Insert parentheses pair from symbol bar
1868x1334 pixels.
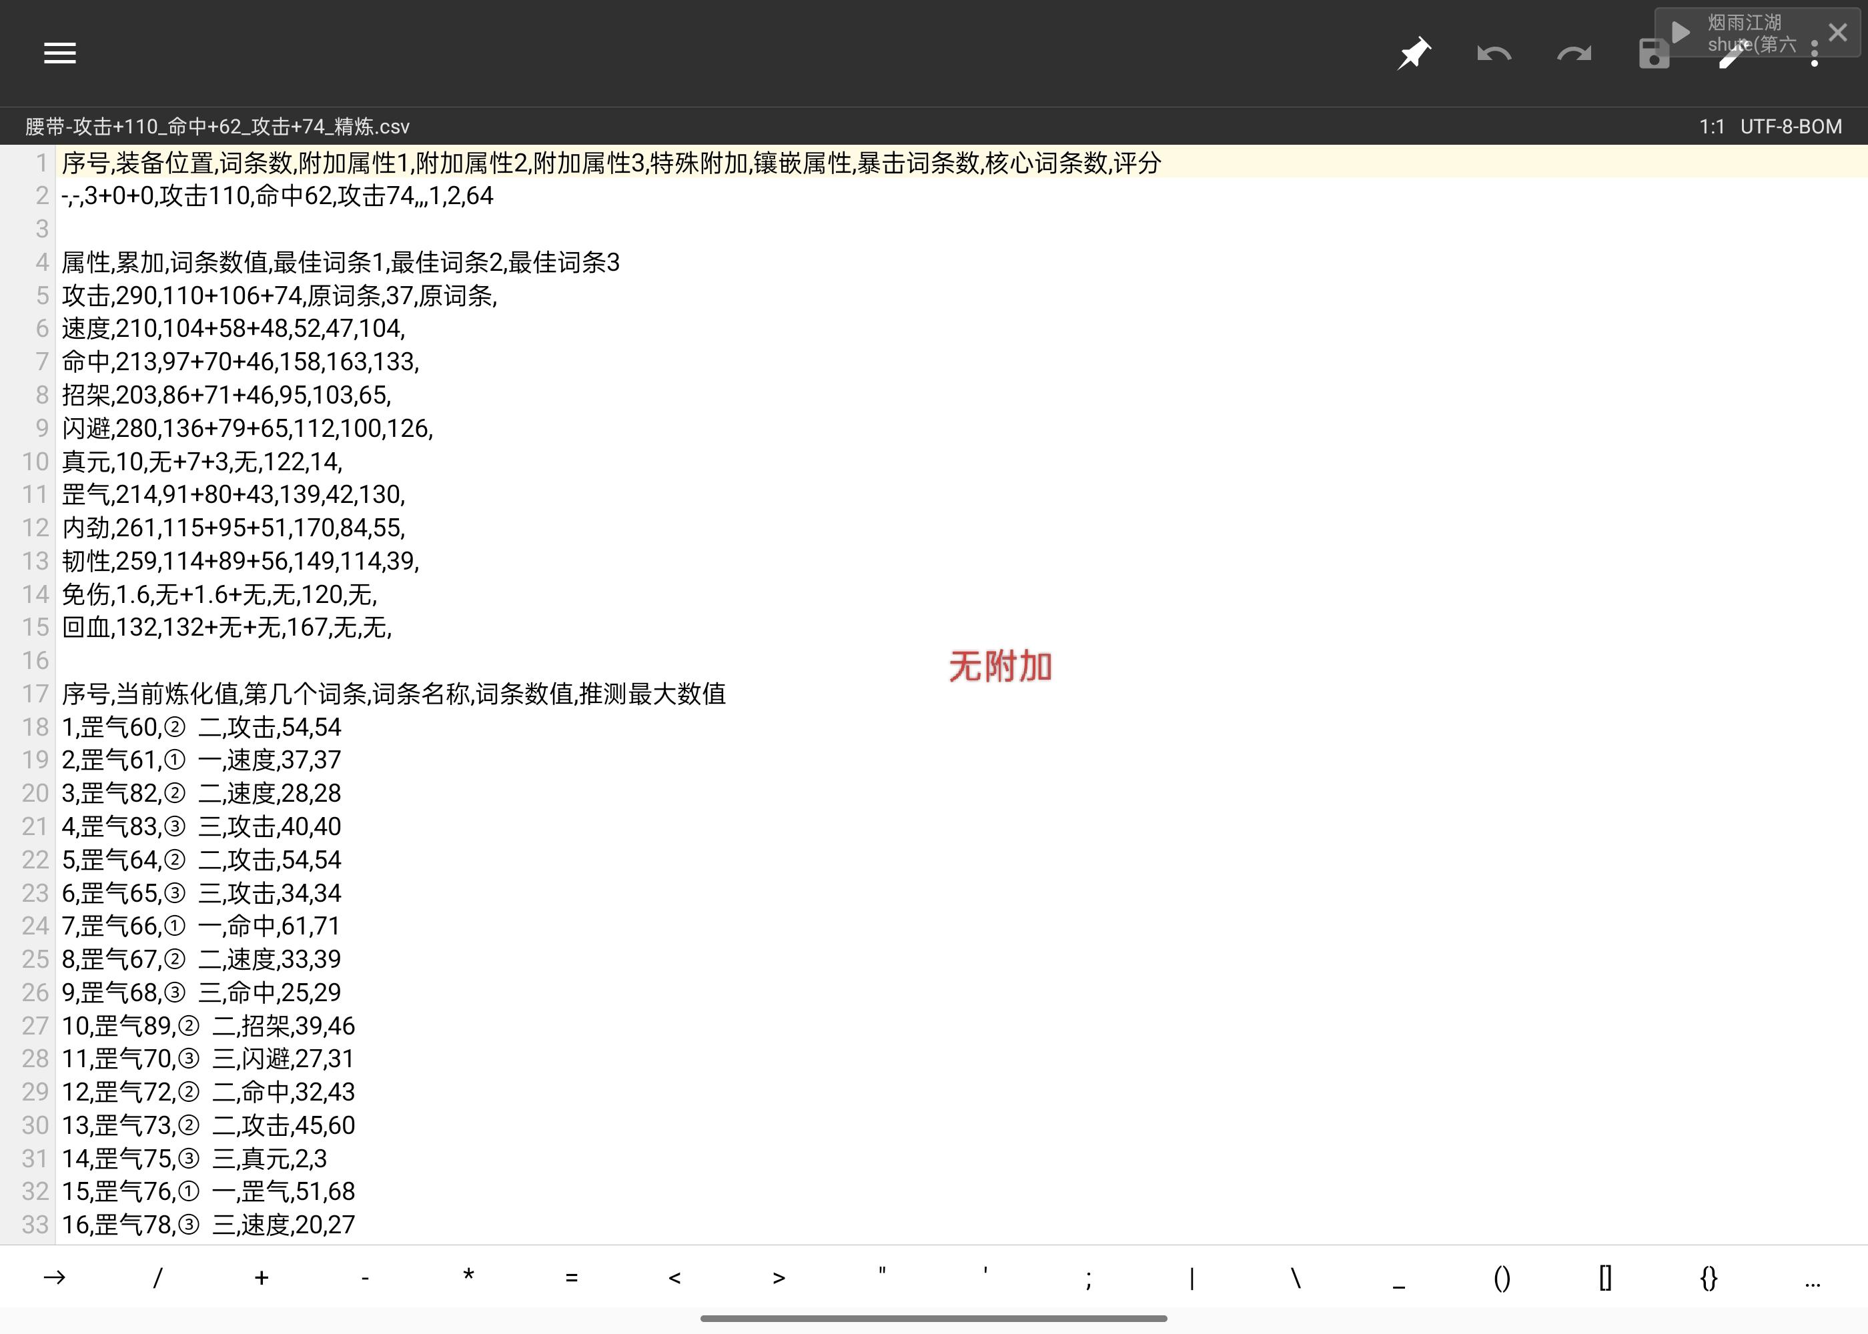[1502, 1277]
